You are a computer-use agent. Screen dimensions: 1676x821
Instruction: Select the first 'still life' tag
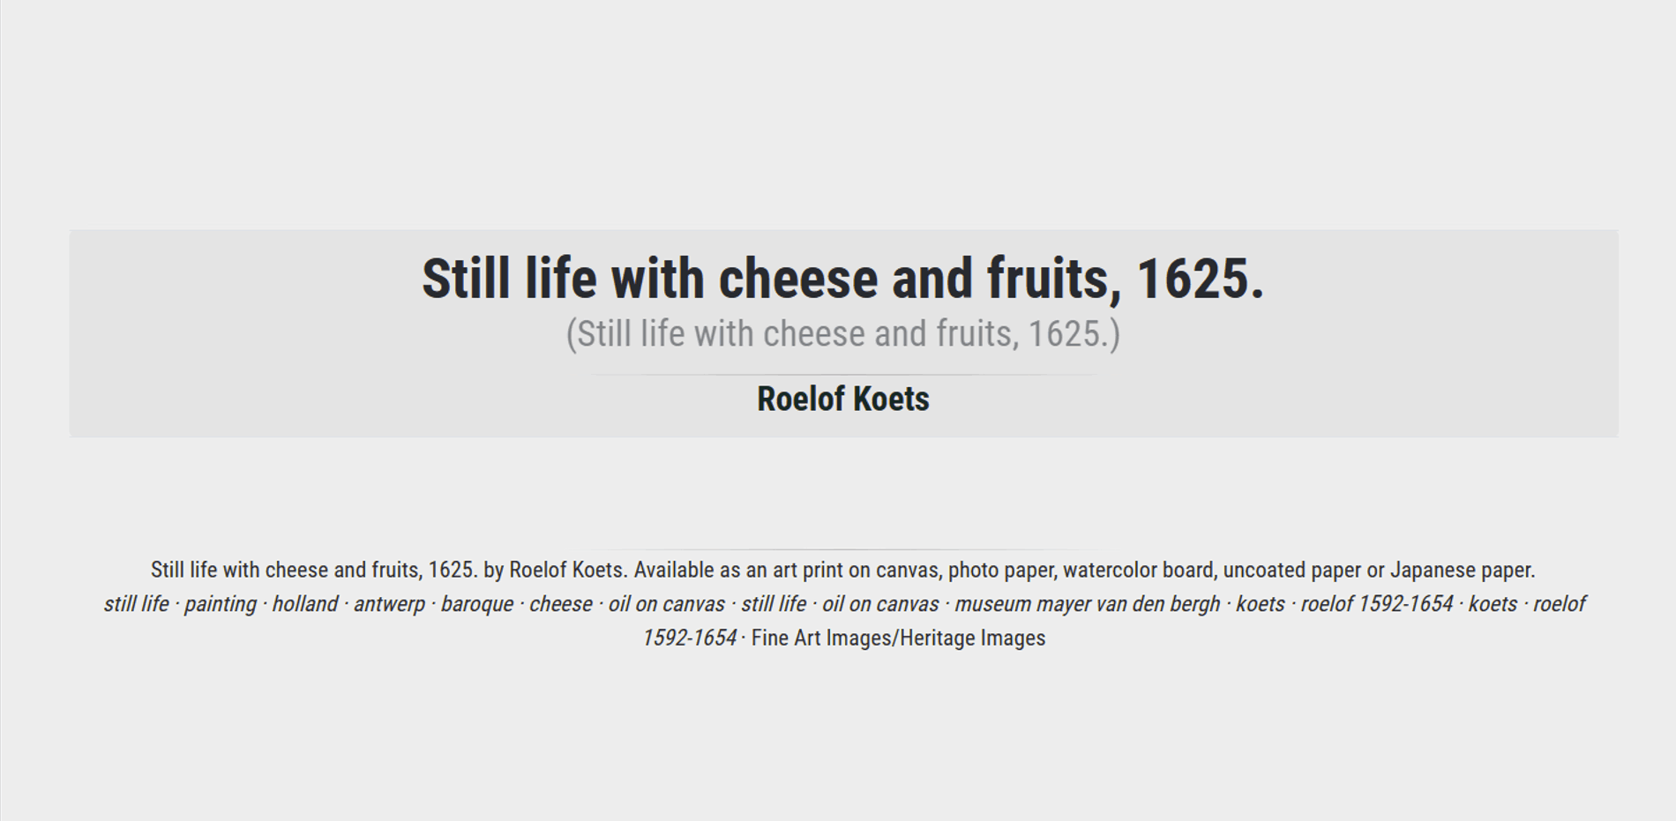(136, 604)
